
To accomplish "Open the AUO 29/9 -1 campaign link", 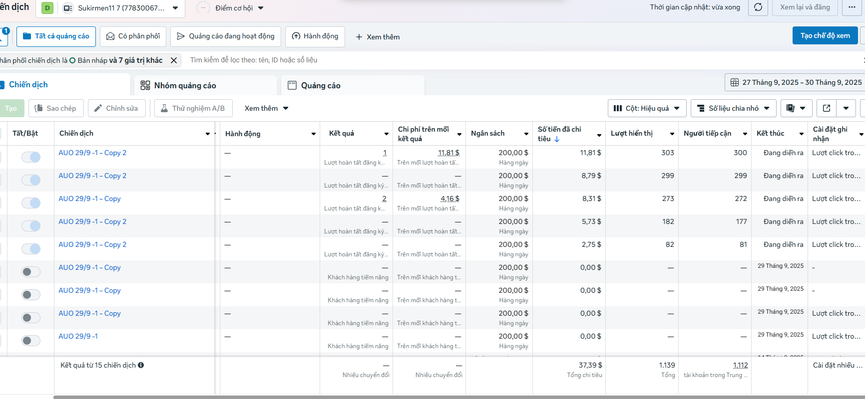I will point(78,336).
